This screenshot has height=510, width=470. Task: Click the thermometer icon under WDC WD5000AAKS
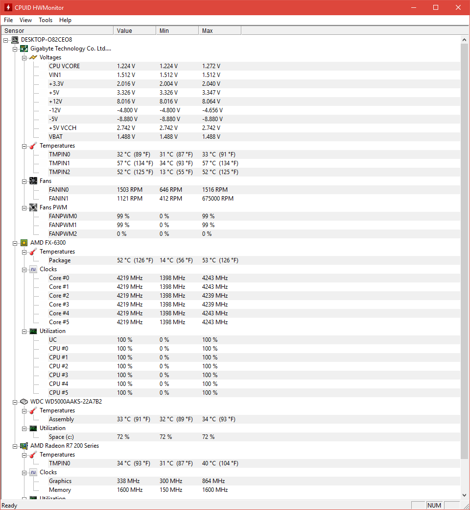pos(33,410)
